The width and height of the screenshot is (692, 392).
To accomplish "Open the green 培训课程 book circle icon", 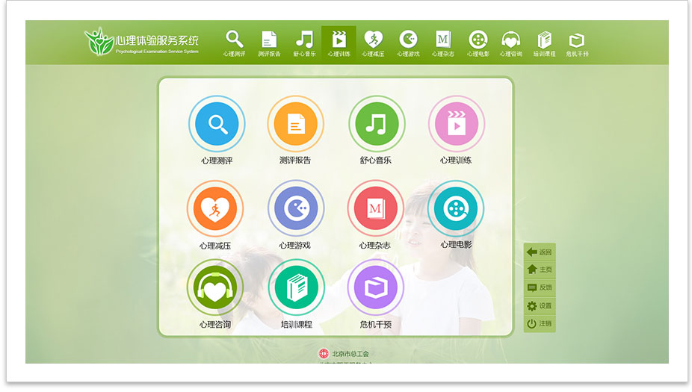I will 296,288.
